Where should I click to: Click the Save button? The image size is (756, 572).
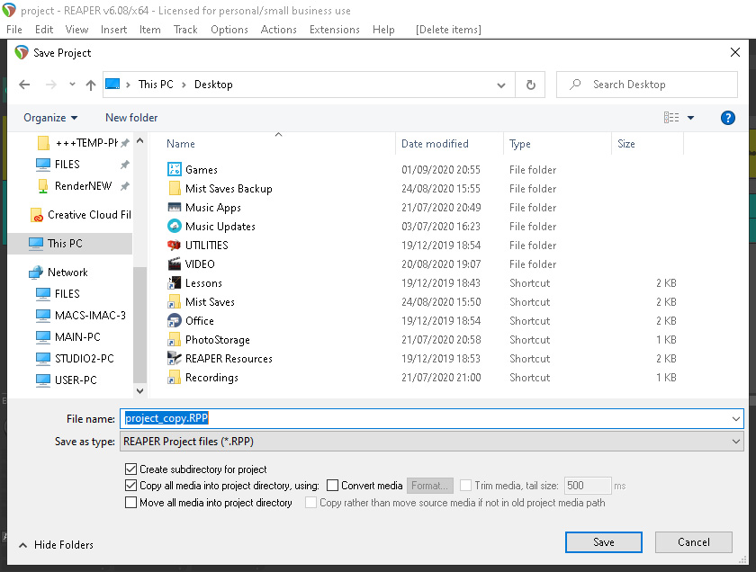click(x=604, y=542)
